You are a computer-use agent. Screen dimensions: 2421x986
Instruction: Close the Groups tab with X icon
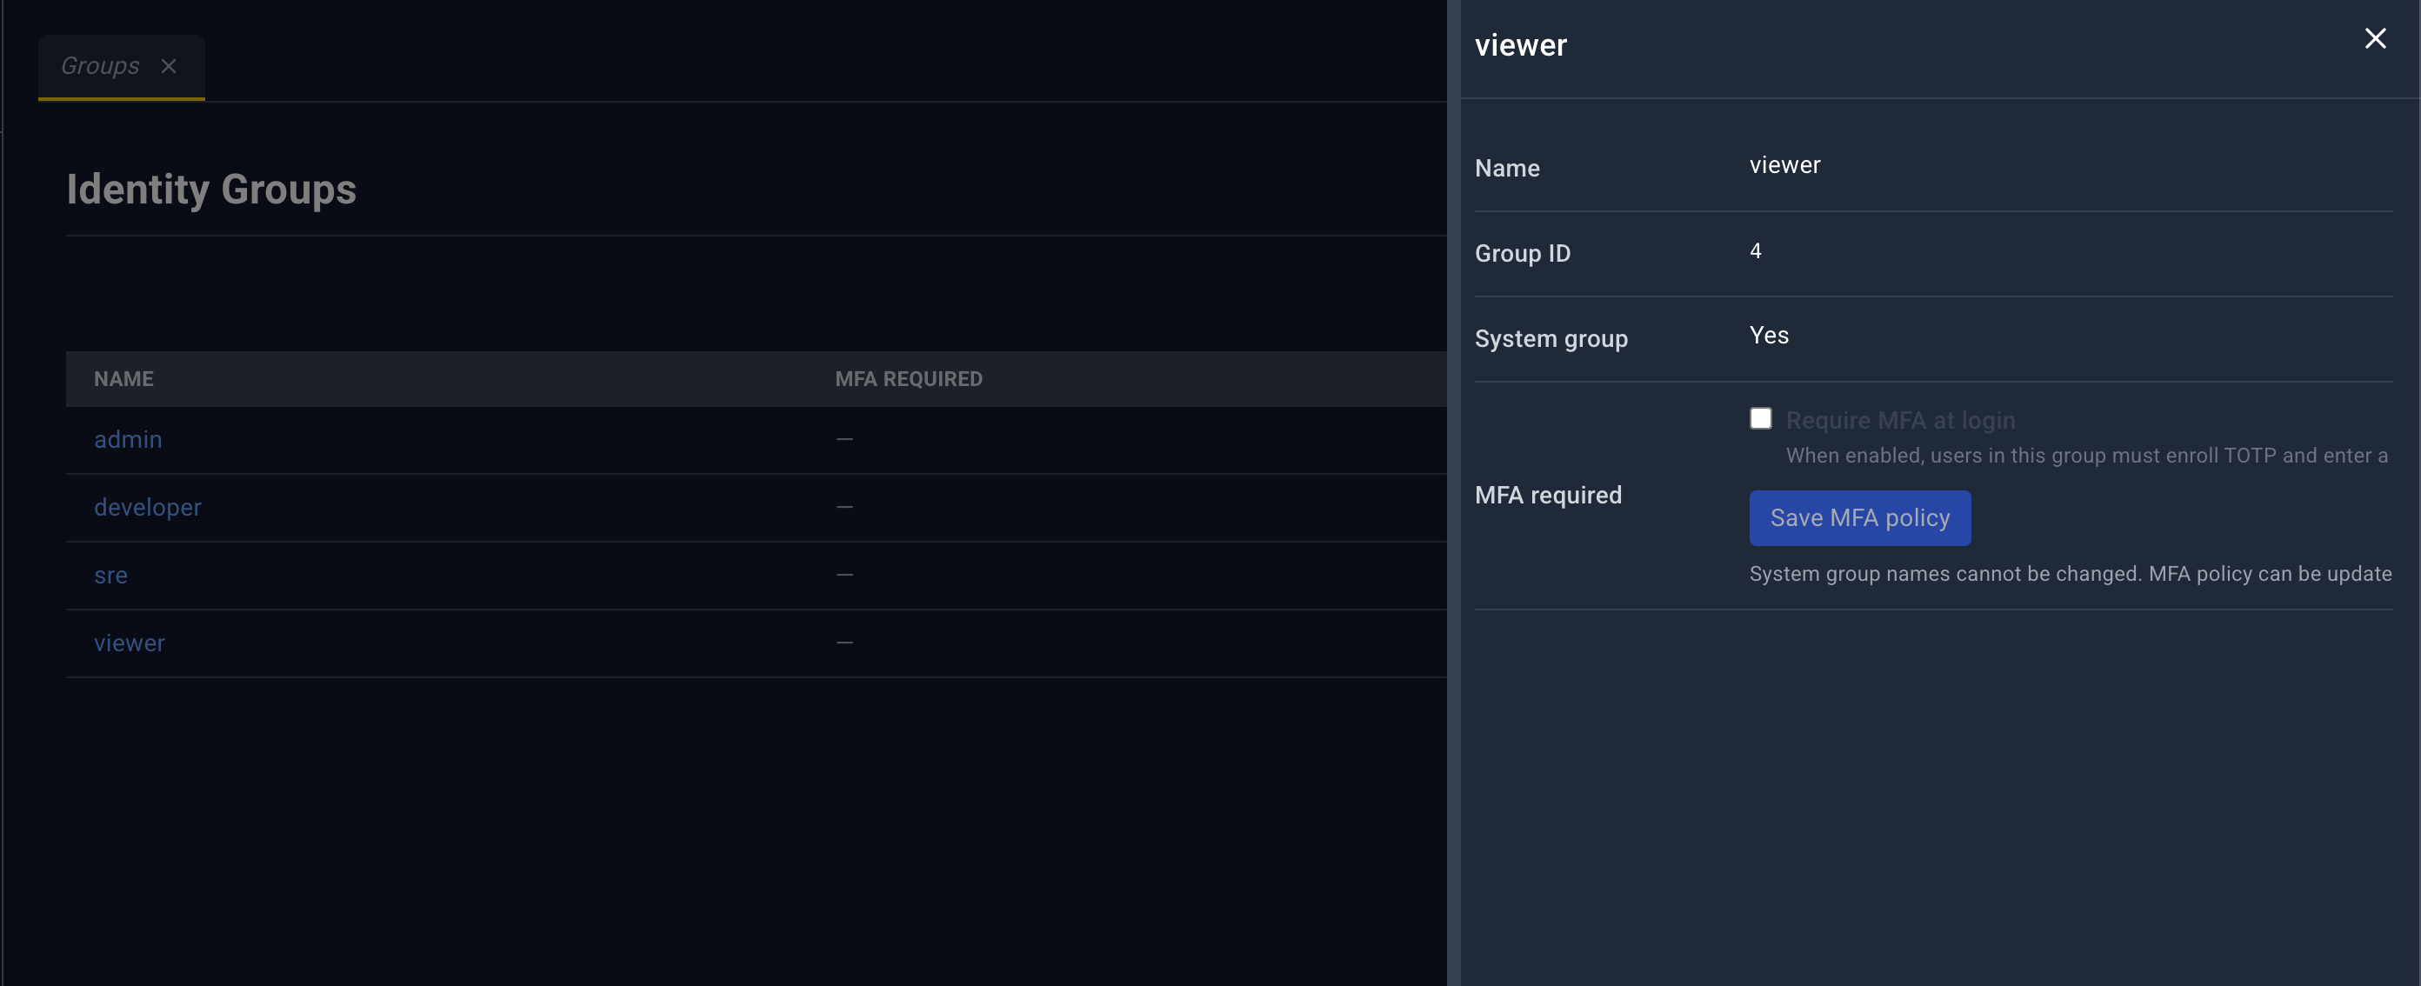point(168,66)
